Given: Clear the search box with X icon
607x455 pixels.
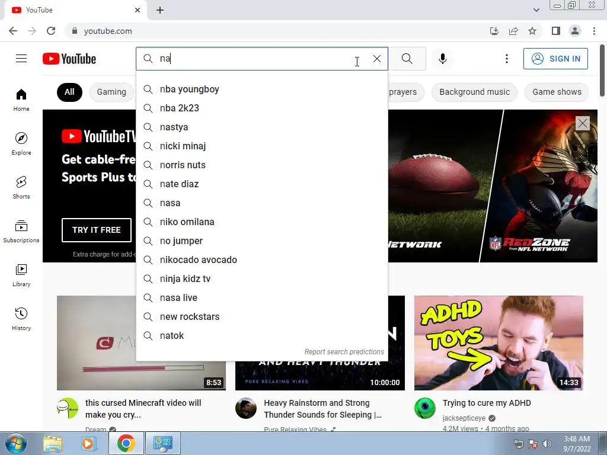Looking at the screenshot, I should click(376, 59).
